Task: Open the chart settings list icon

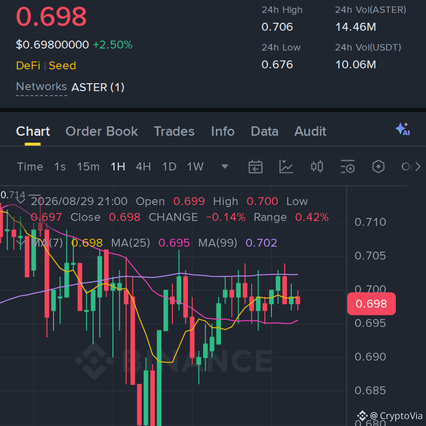Action: (x=348, y=166)
